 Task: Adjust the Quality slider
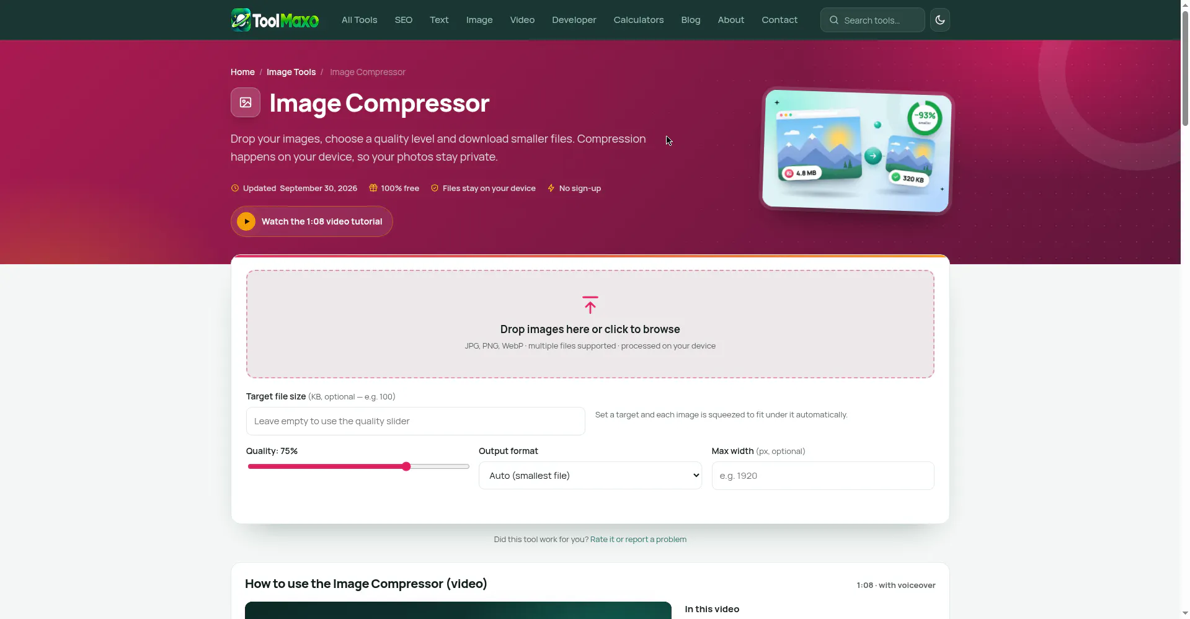point(358,466)
